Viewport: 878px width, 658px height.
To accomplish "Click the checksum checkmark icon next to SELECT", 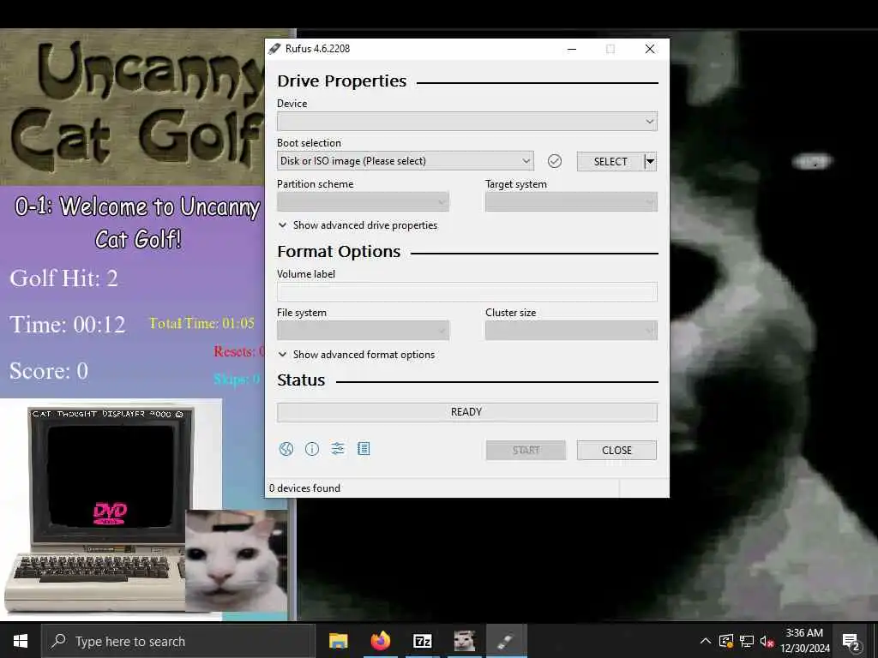I will click(x=555, y=161).
